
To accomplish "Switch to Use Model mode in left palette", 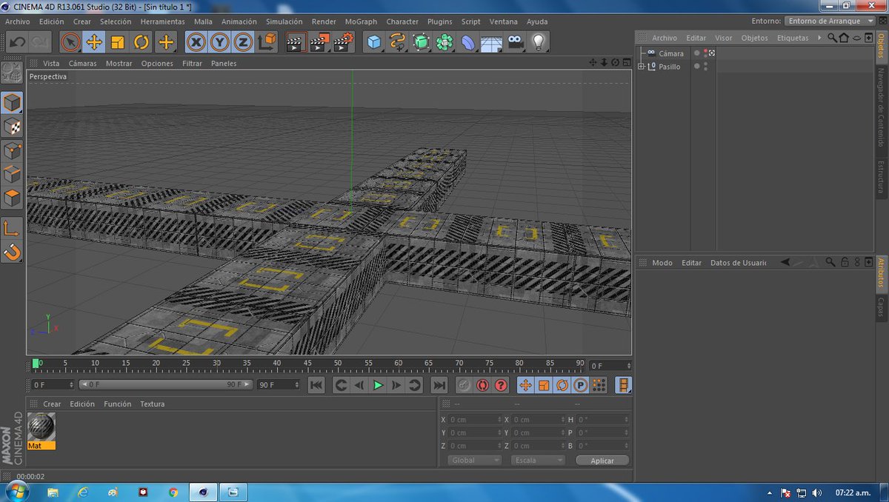I will click(x=13, y=102).
